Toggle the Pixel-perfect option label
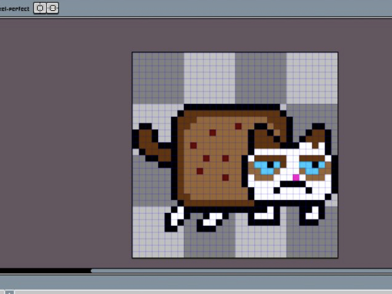The height and width of the screenshot is (294, 392). tap(15, 9)
